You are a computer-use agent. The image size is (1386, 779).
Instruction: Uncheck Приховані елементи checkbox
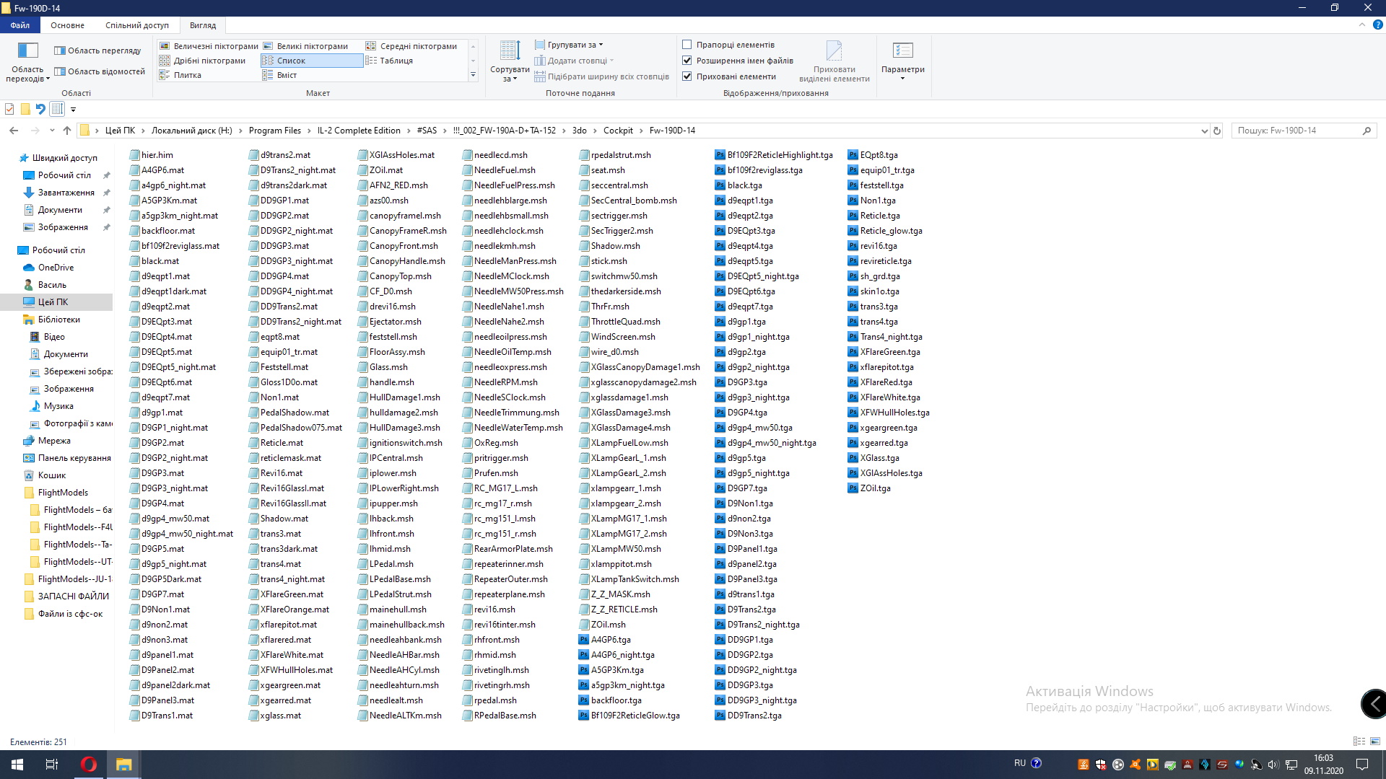(x=687, y=76)
